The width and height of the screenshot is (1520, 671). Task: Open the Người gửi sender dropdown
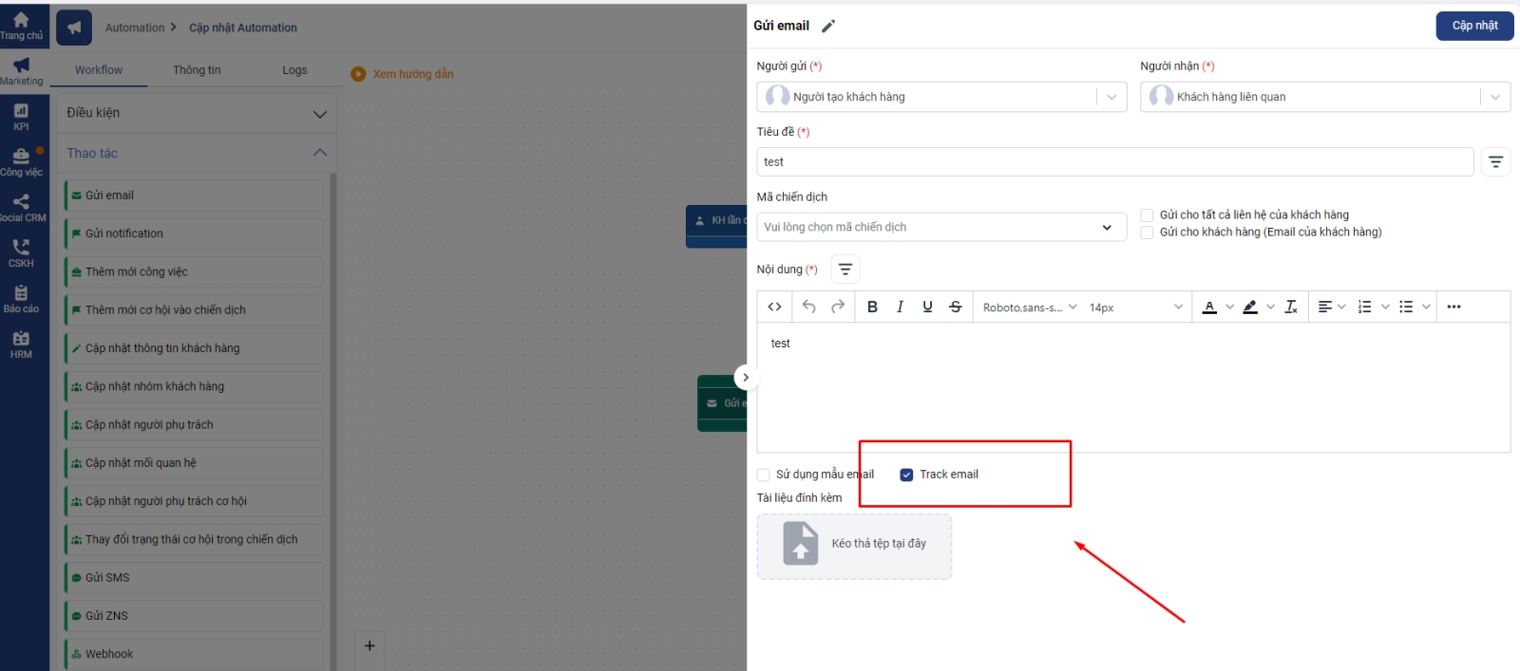click(x=940, y=97)
